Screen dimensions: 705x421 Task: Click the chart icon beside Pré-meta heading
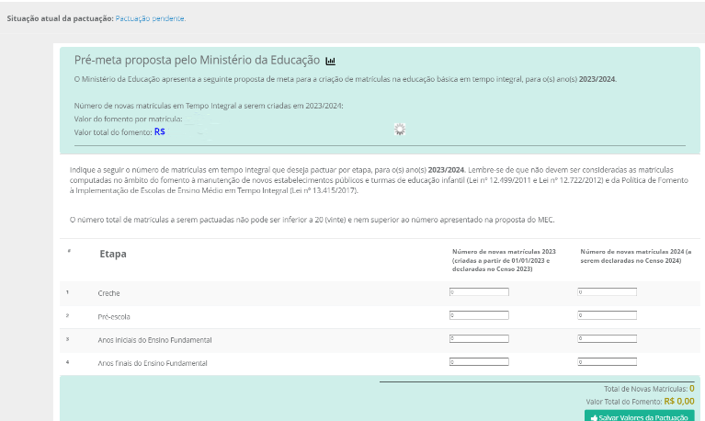pyautogui.click(x=331, y=62)
